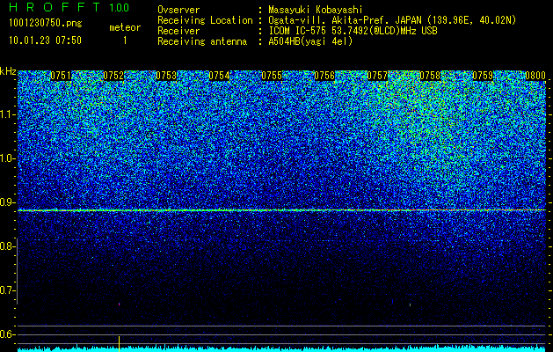
Task: Select the A504HB(yagi 4el) antenna text
Action: click(310, 41)
